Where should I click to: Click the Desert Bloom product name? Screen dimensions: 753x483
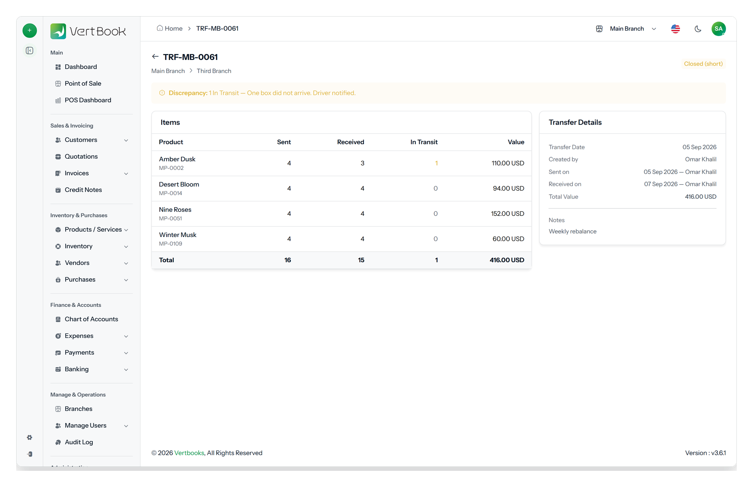click(x=179, y=184)
